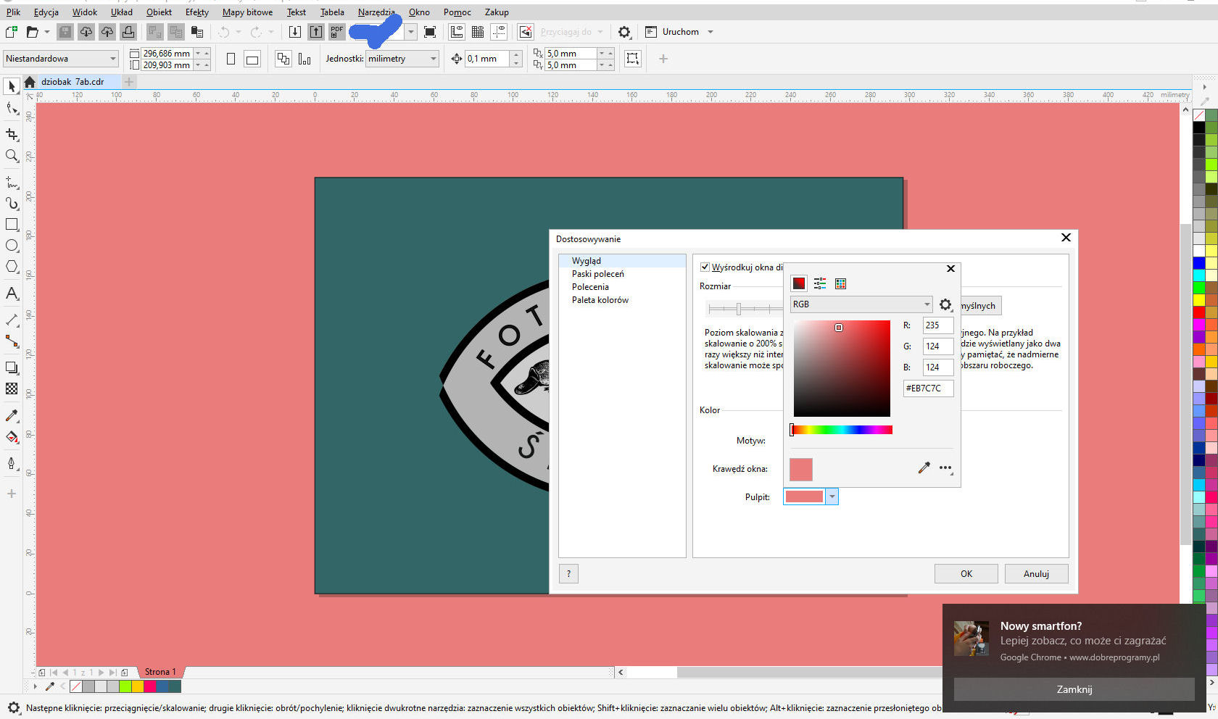Select Paleta kolorów in the category list
Screen dimensions: 1218x719
pyautogui.click(x=600, y=300)
